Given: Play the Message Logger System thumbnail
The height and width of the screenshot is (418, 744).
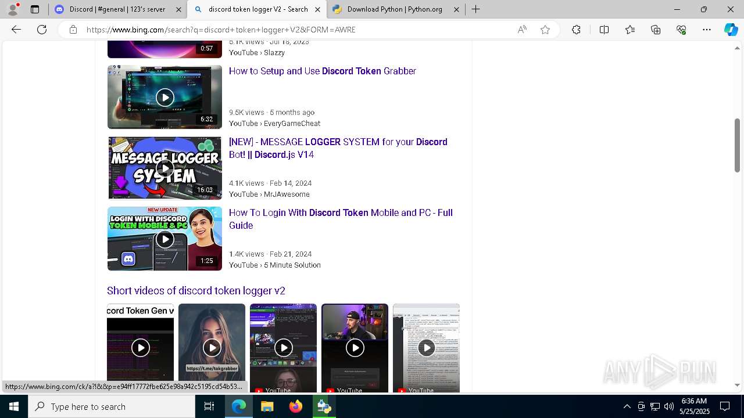Looking at the screenshot, I should pos(164,168).
